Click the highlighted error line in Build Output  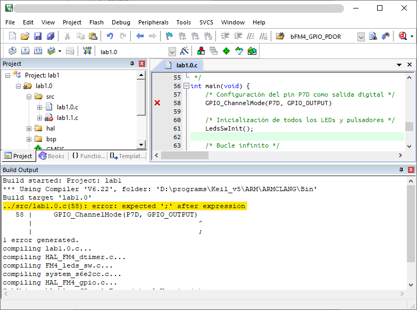(124, 206)
